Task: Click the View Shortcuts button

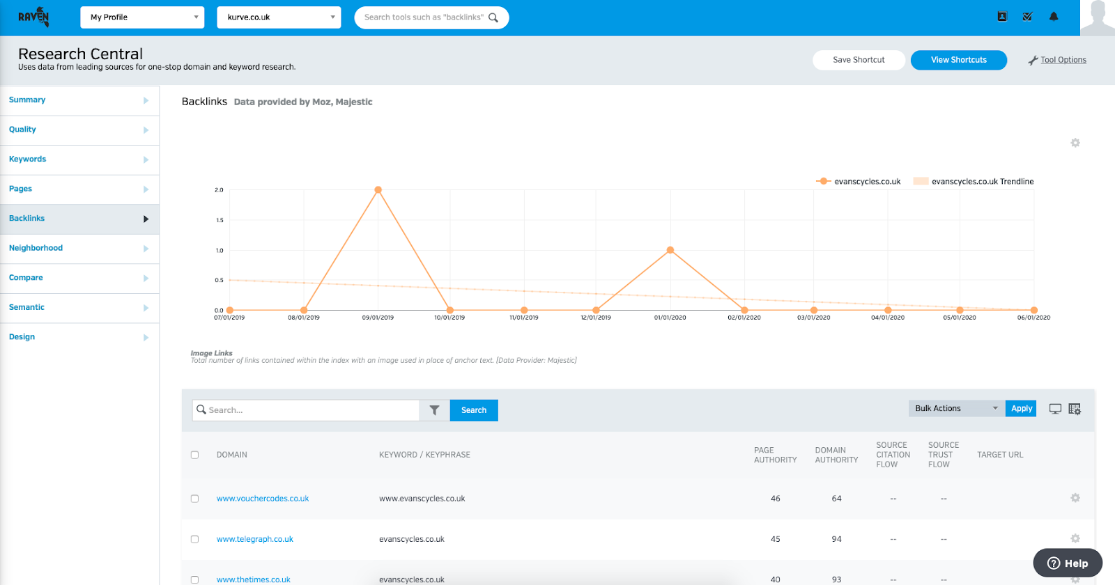Action: (x=958, y=60)
